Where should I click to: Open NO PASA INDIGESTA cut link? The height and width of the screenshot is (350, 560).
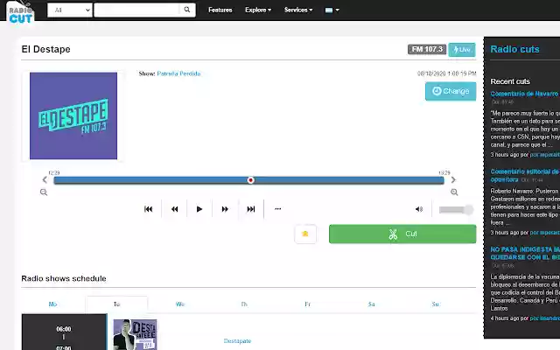click(525, 253)
